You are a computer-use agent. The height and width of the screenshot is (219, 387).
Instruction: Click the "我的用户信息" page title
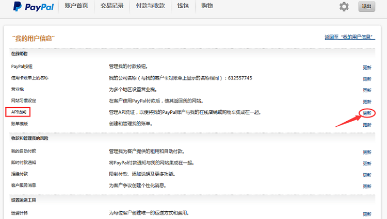(34, 38)
